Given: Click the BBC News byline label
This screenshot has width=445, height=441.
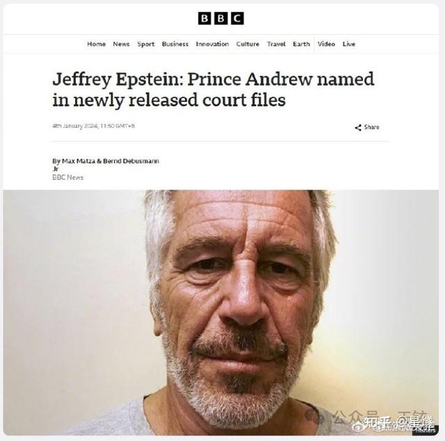Looking at the screenshot, I should click(x=68, y=177).
